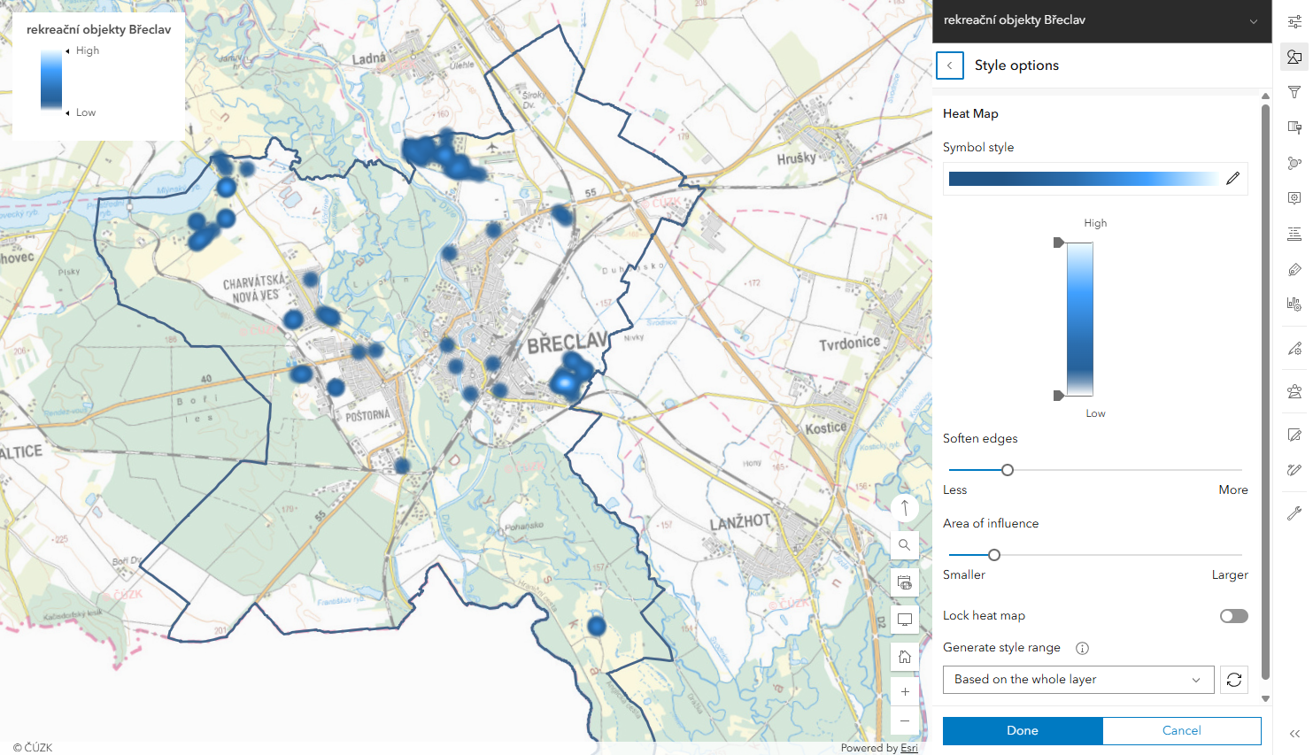Expand the rekreační objekty Břeclav layer dropdown

coord(1253,21)
